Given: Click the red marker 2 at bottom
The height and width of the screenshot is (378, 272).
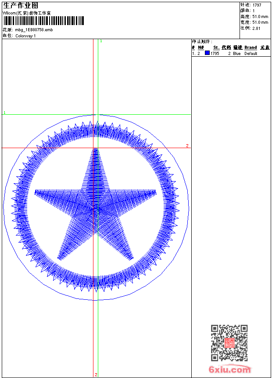Looking at the screenshot, I should coord(96,374).
